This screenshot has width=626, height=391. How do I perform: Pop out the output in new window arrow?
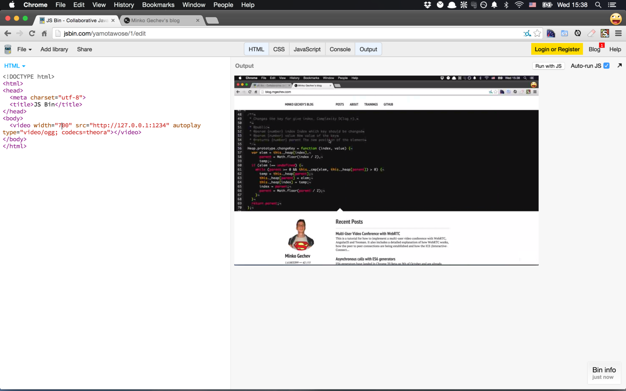point(619,65)
